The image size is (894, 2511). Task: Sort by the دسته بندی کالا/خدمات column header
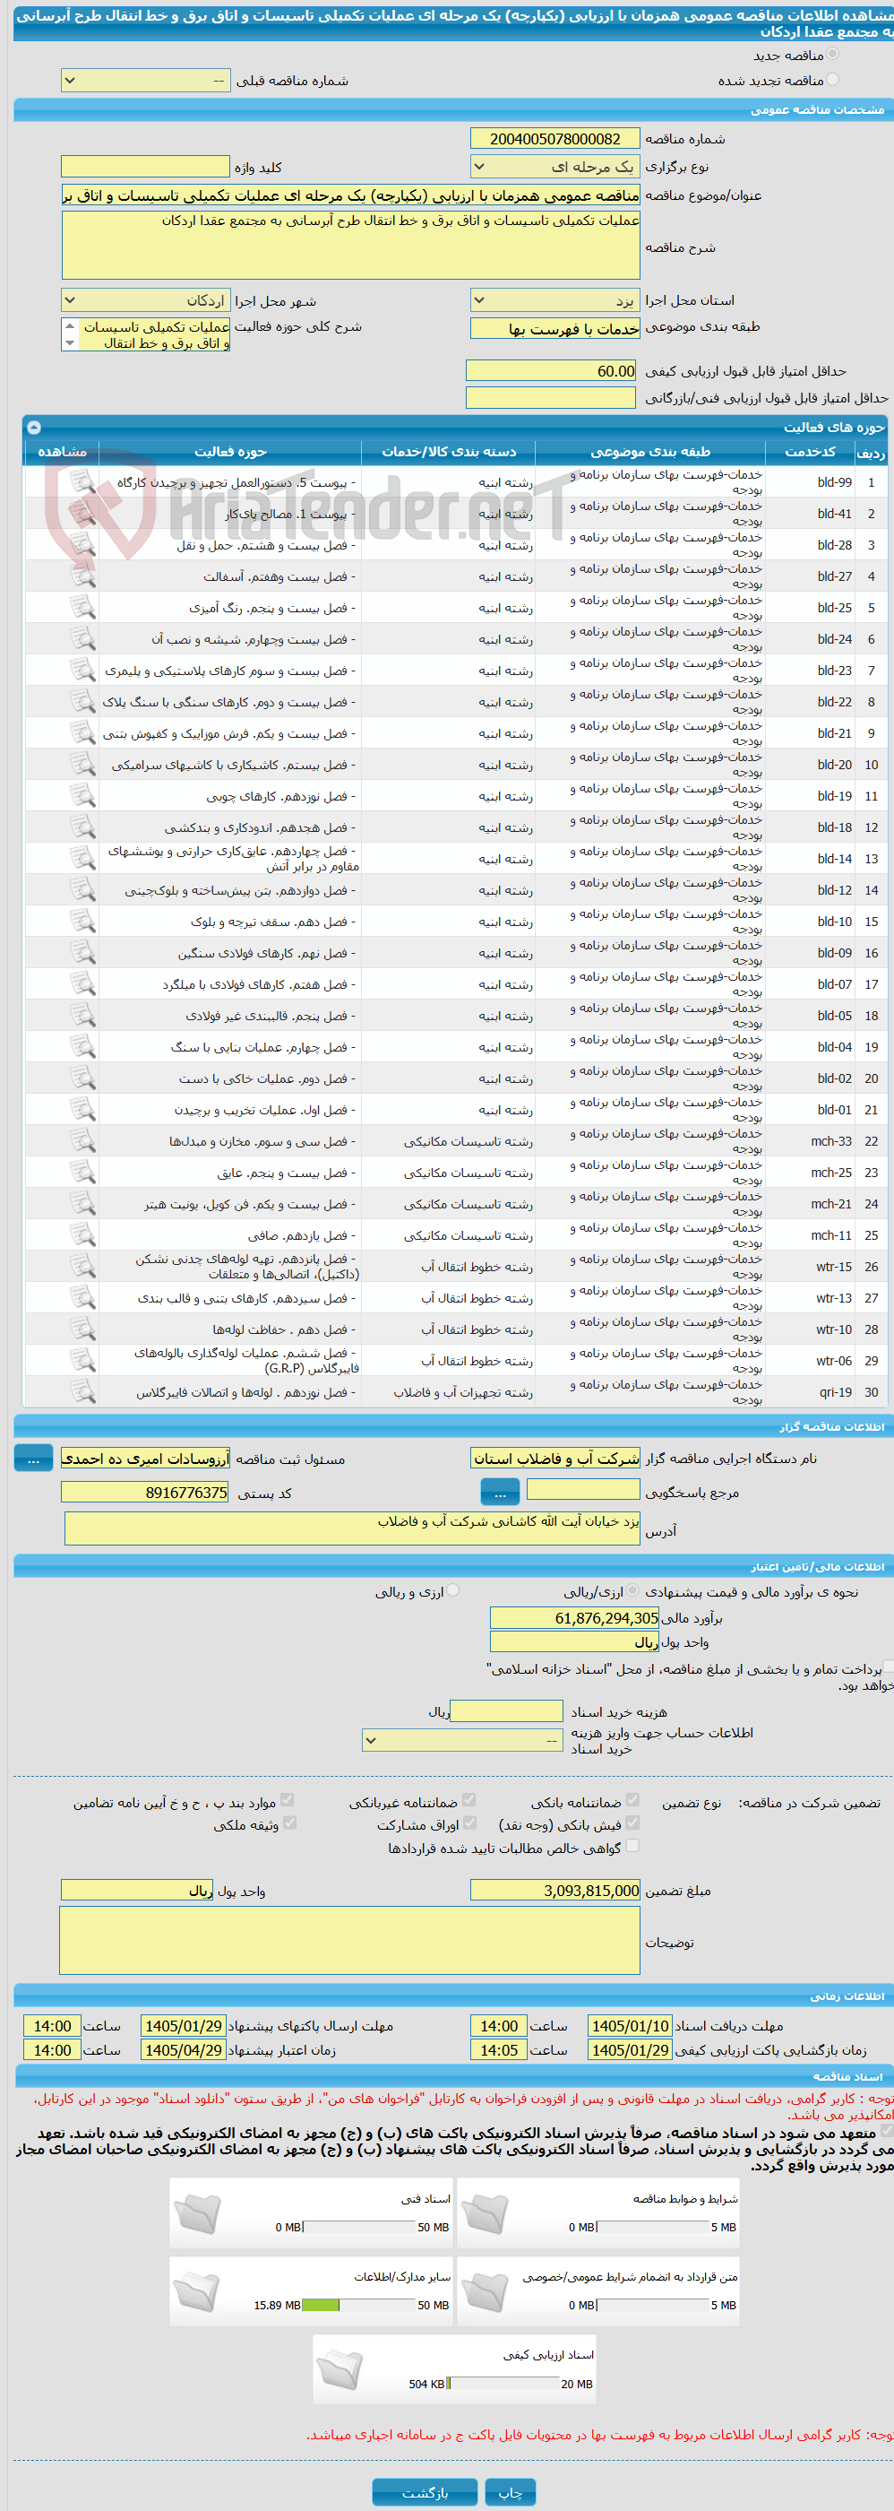[449, 451]
